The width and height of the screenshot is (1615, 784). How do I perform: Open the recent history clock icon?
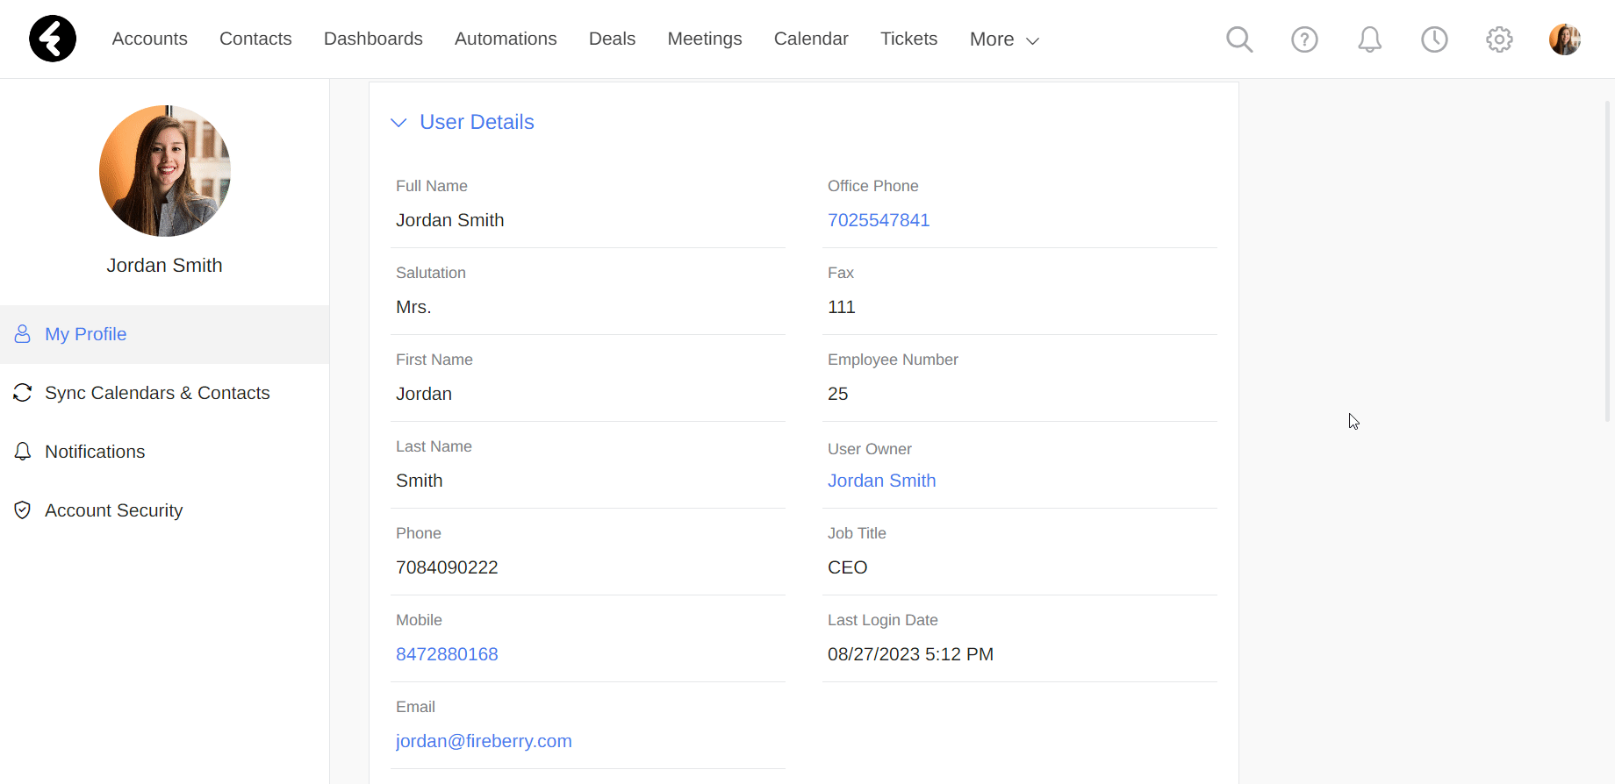tap(1434, 39)
